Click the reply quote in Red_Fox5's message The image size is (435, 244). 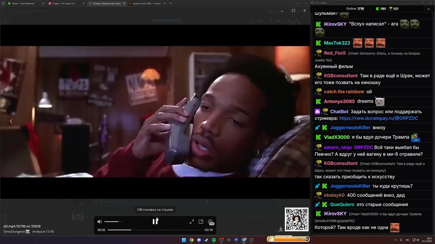[x=367, y=57]
